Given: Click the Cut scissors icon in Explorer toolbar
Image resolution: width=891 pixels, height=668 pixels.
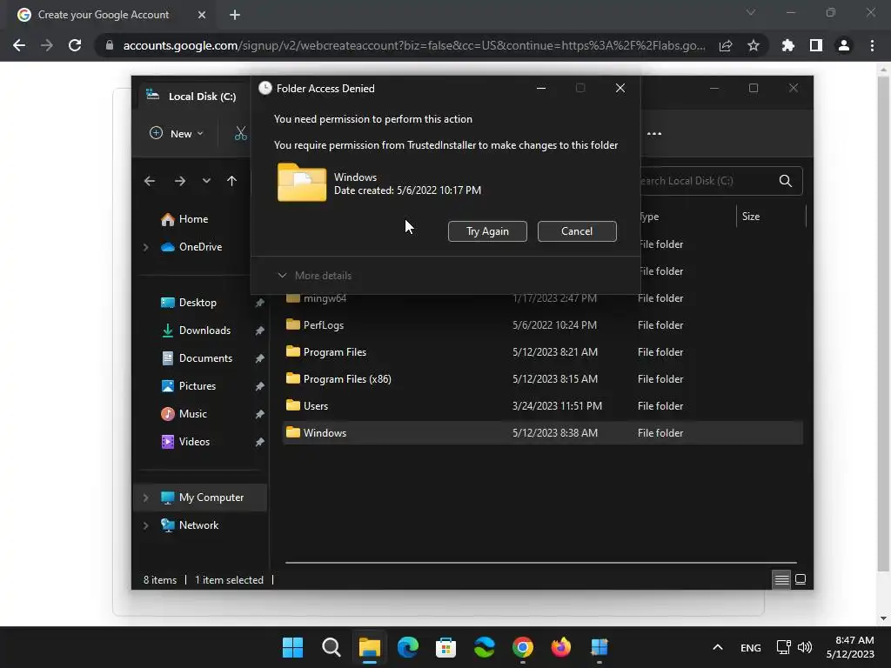Looking at the screenshot, I should click(x=241, y=133).
